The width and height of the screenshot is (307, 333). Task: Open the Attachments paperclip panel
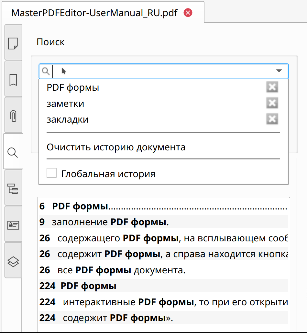point(13,116)
